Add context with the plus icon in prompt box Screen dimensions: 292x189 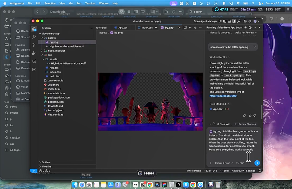pos(210,163)
